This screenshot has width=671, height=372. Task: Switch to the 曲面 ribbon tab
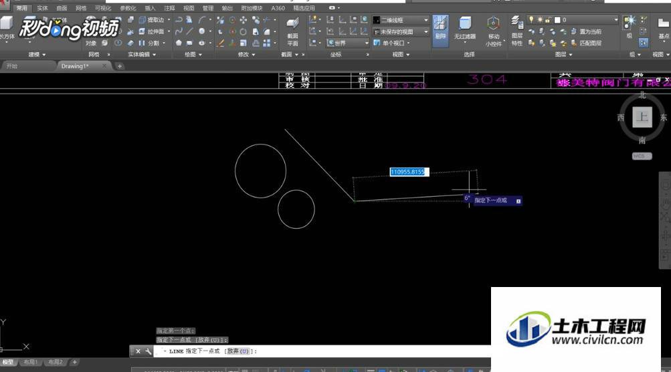(x=62, y=8)
